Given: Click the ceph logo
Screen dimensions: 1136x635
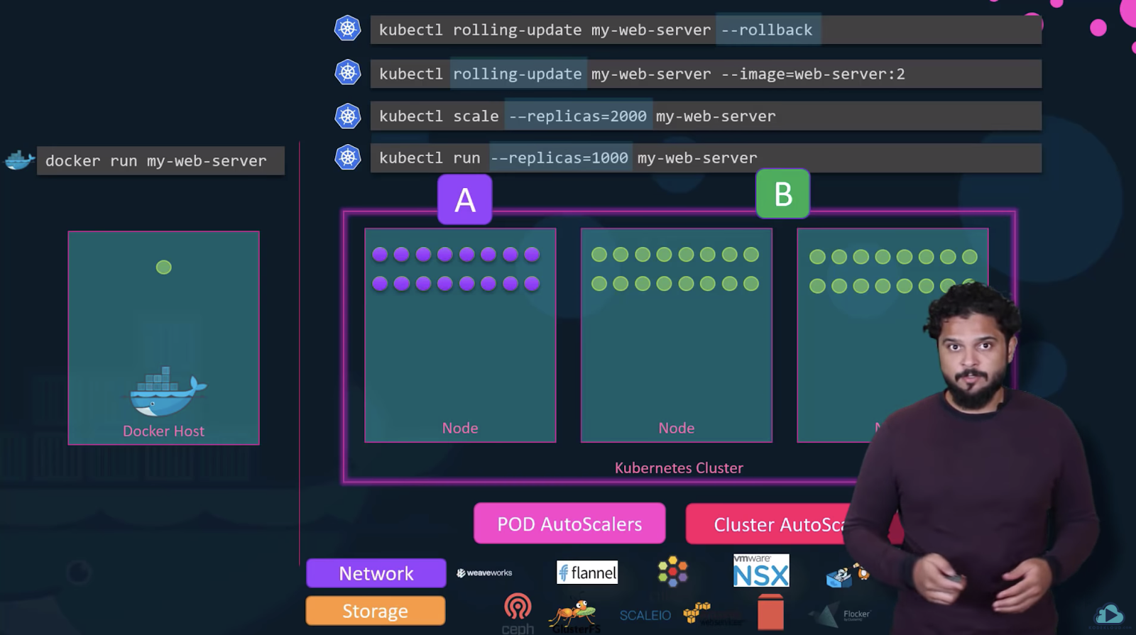Looking at the screenshot, I should [518, 614].
